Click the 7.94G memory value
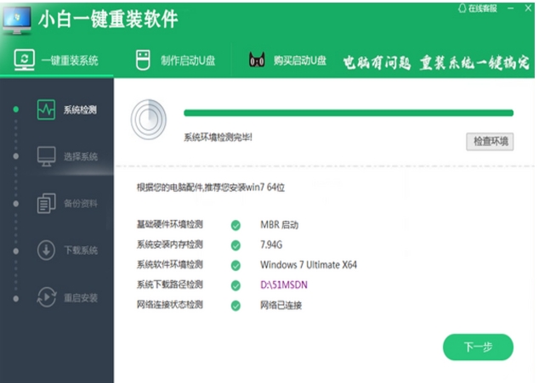This screenshot has width=539, height=383. pyautogui.click(x=271, y=245)
